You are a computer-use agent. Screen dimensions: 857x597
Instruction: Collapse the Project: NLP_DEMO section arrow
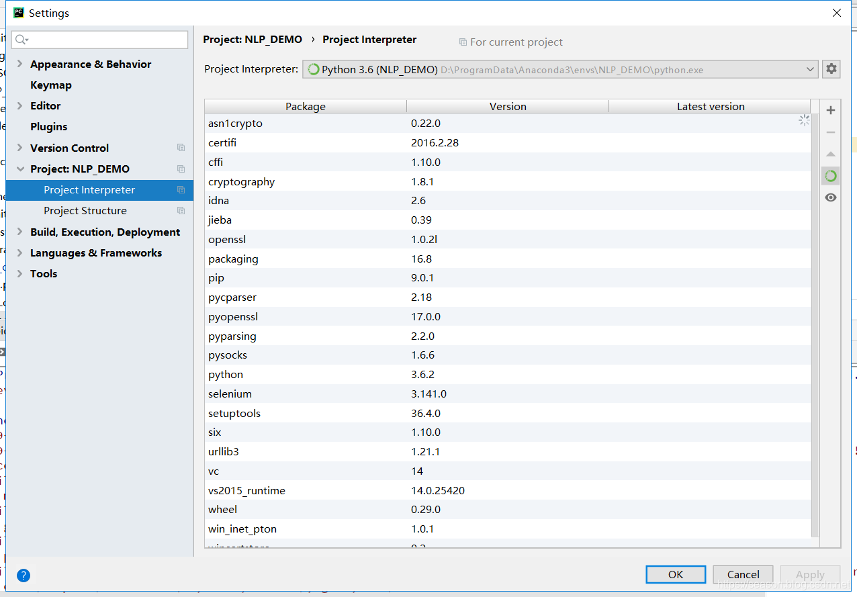19,169
